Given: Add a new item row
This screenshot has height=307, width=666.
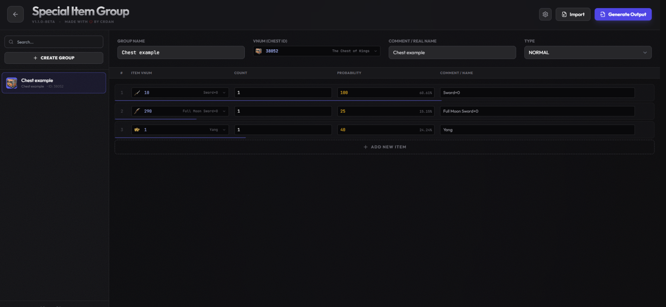Looking at the screenshot, I should coord(384,147).
